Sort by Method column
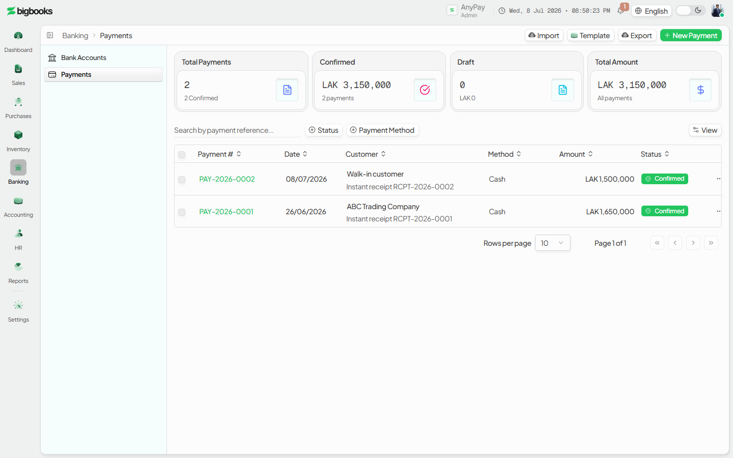 point(504,154)
